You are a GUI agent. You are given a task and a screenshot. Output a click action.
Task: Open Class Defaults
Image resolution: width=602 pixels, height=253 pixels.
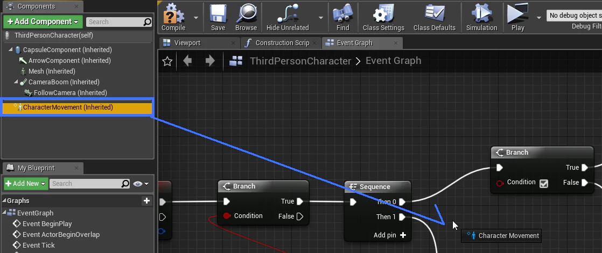pos(434,17)
